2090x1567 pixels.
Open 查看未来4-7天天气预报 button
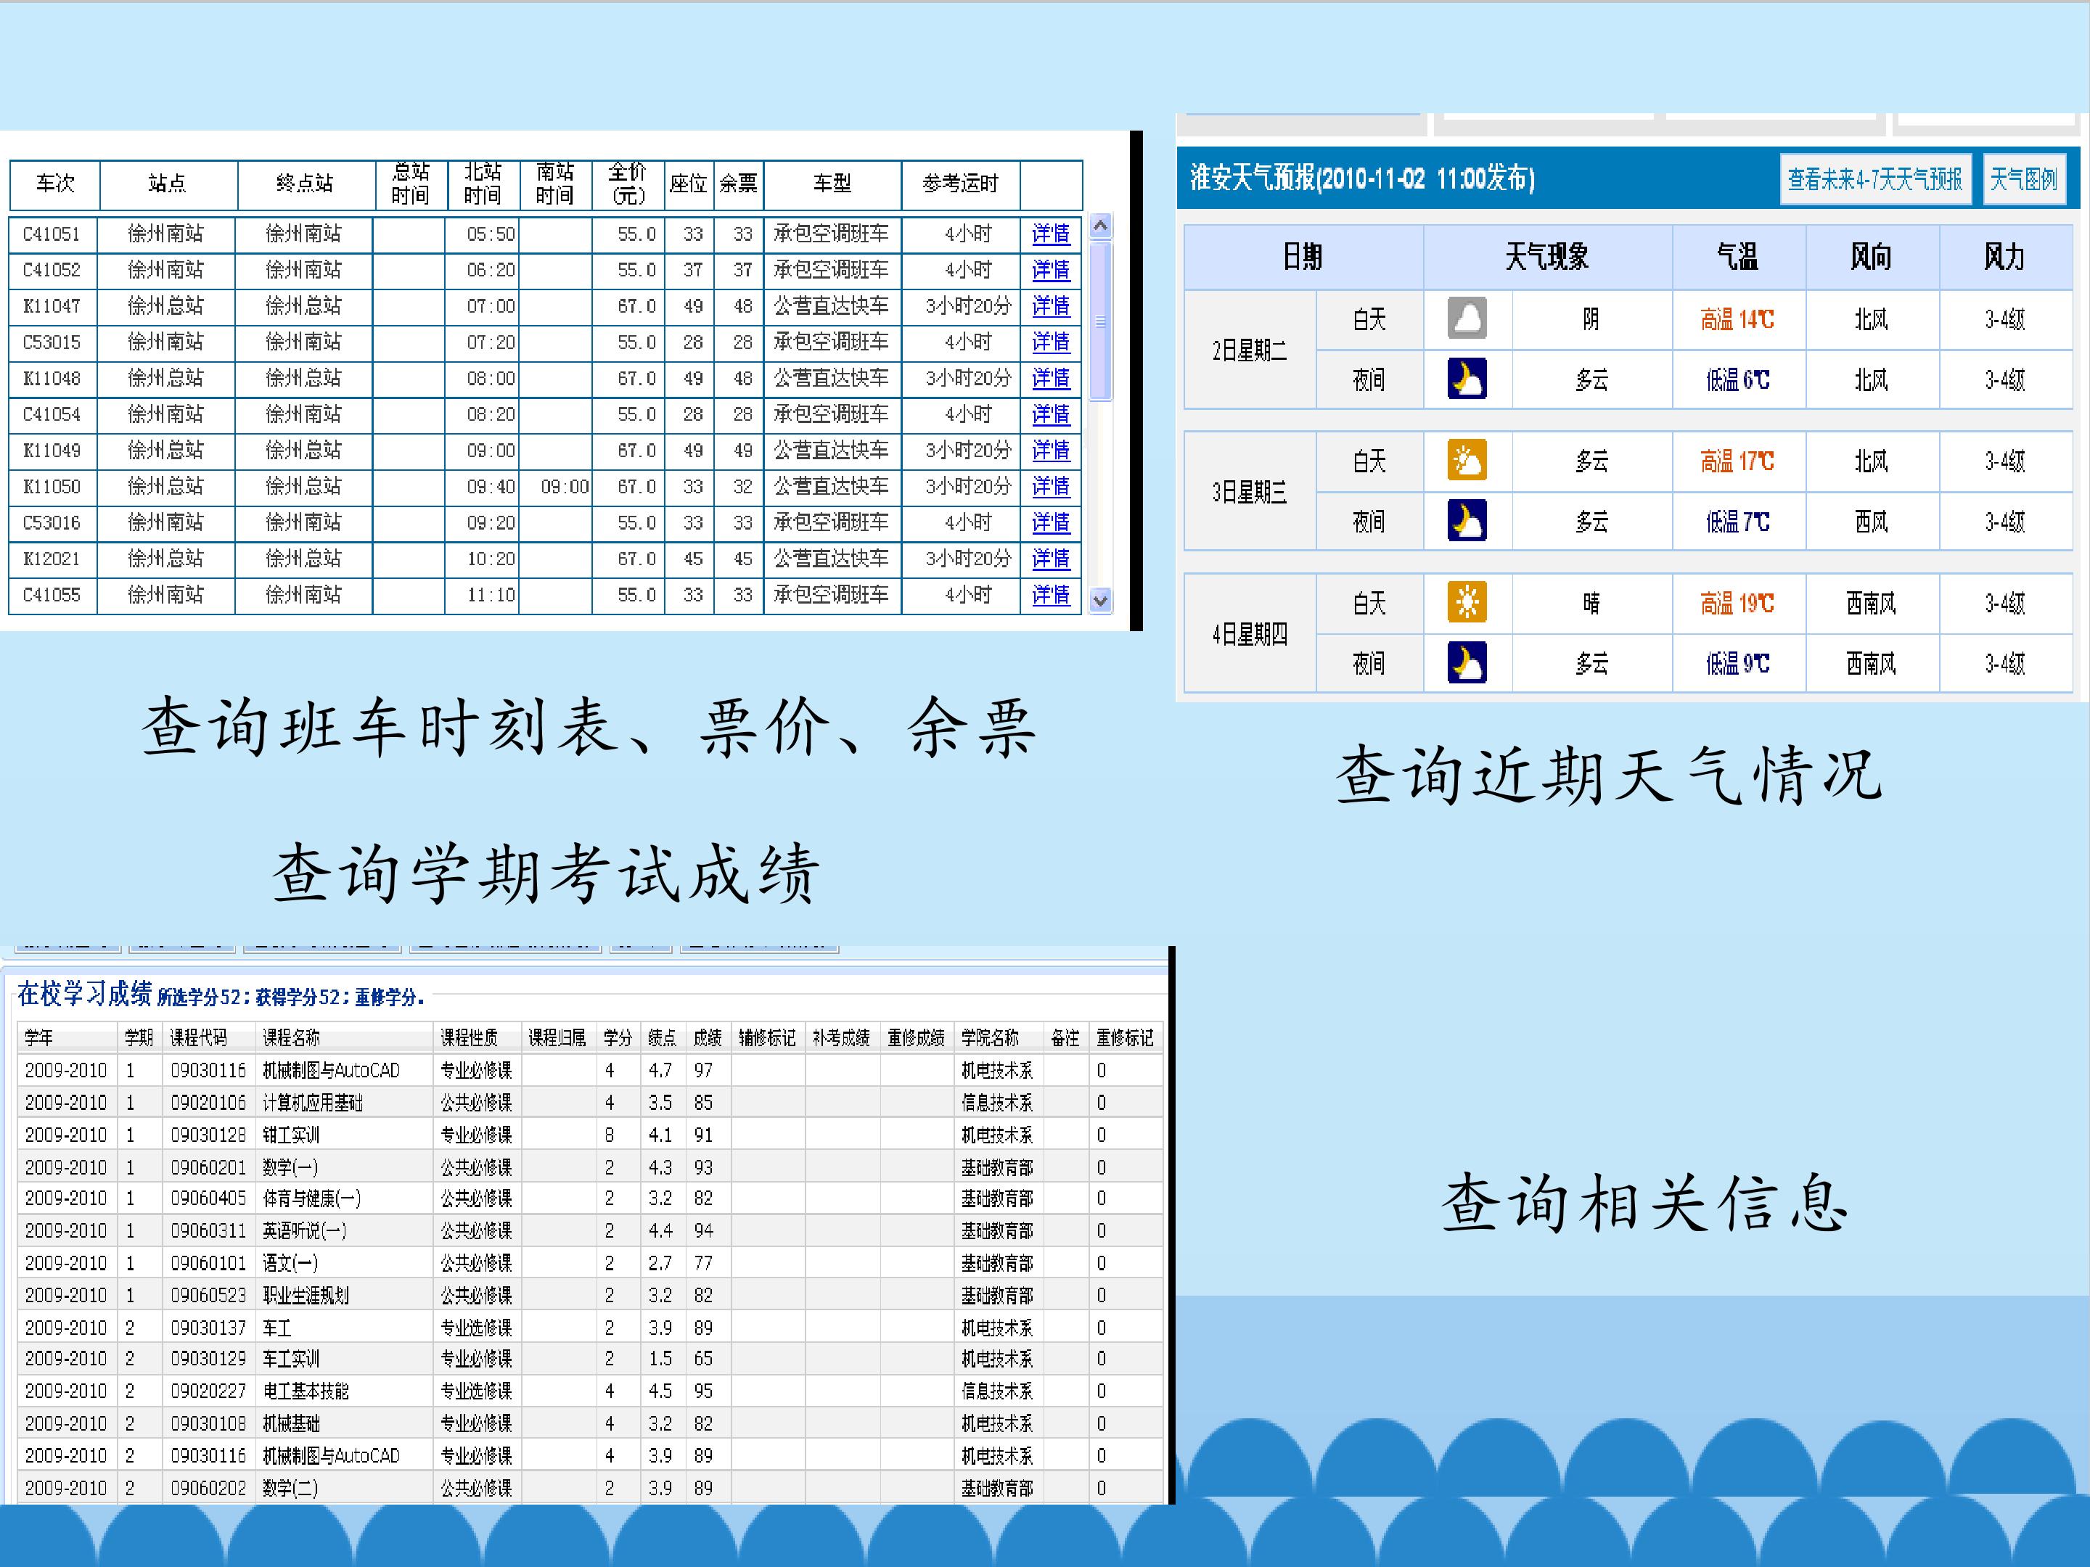click(1874, 178)
